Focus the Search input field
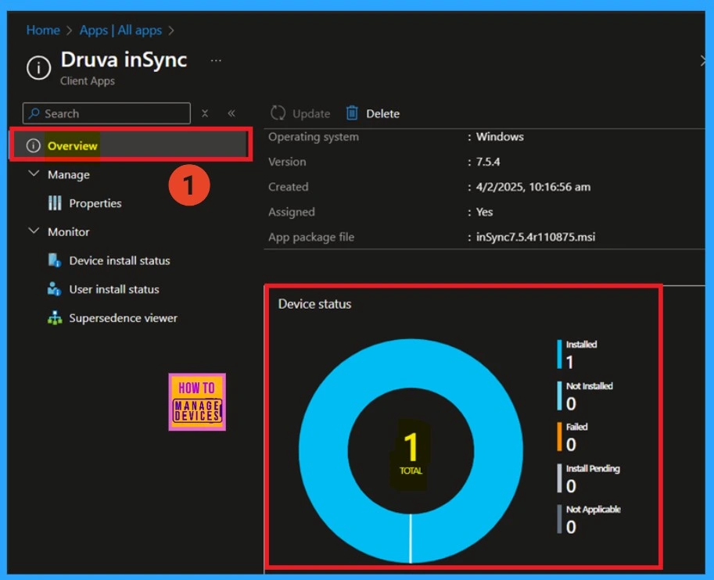714x580 pixels. pyautogui.click(x=106, y=113)
